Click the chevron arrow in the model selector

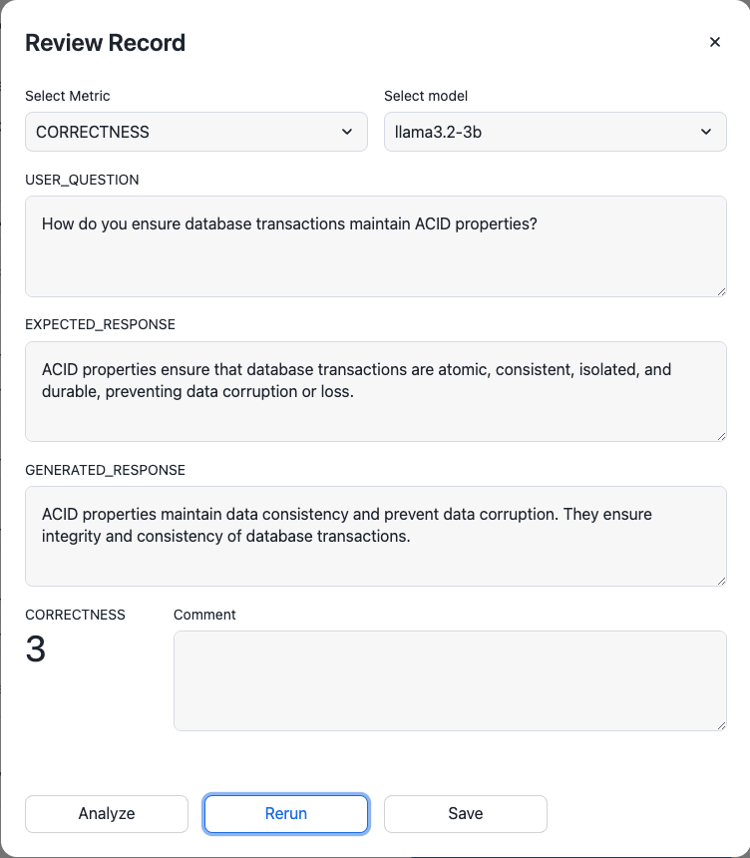(706, 132)
